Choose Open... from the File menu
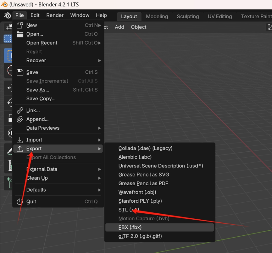Screen dimensions: 272x253 [x=58, y=34]
